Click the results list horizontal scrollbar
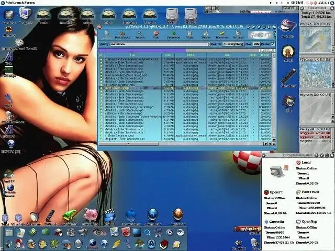The width and height of the screenshot is (335, 251). (181, 144)
